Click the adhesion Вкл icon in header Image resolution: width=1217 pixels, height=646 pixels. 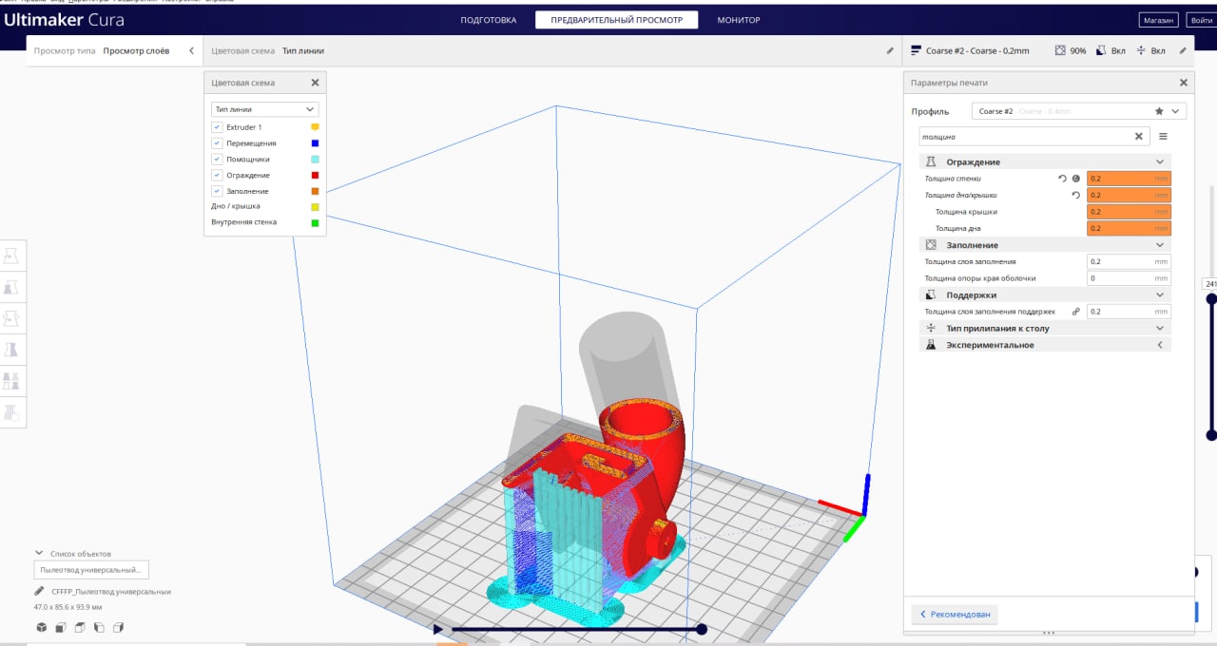tap(1141, 50)
